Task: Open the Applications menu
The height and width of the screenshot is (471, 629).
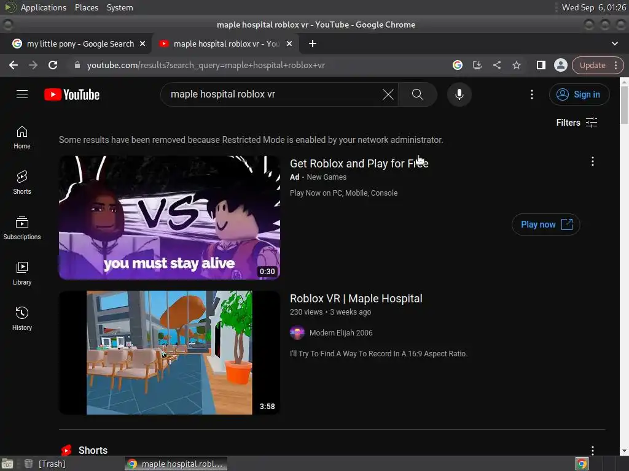Action: tap(44, 7)
